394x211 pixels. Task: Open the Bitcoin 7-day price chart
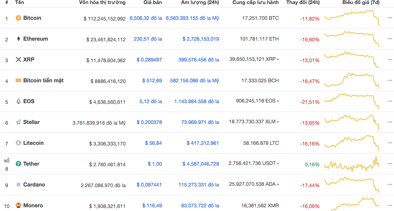click(x=352, y=18)
